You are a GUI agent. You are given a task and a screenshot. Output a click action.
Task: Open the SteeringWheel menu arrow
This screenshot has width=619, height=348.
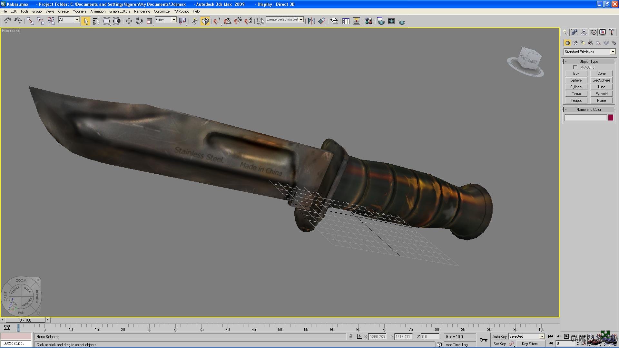pos(38,313)
